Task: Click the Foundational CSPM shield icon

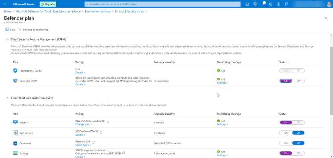Action: pos(15,71)
